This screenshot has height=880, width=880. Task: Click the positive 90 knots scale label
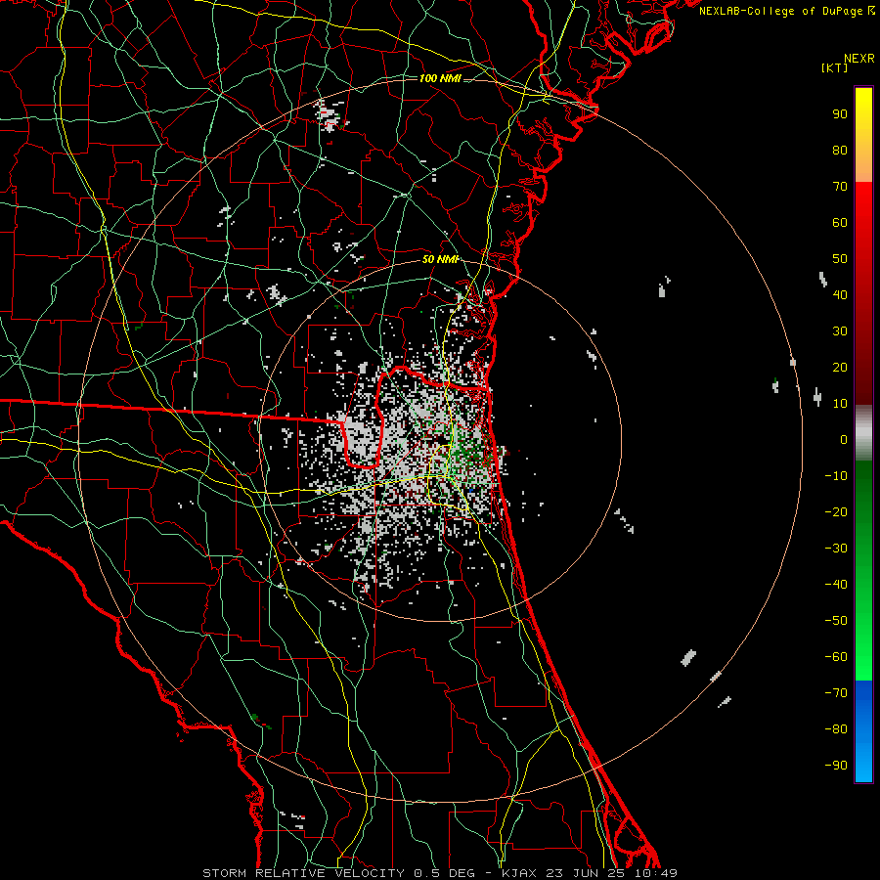pos(840,114)
